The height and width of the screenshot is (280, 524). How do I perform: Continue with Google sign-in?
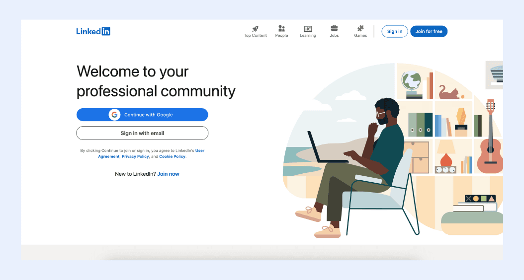[x=142, y=115]
